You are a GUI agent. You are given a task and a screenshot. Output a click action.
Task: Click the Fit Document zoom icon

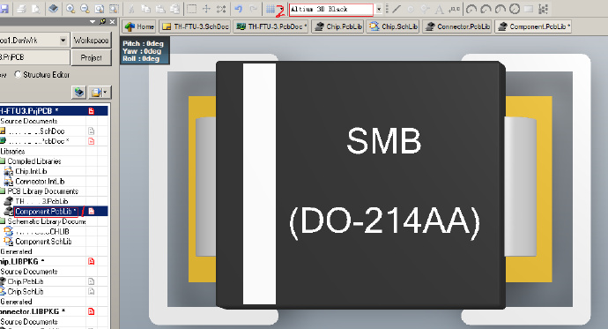[x=100, y=9]
